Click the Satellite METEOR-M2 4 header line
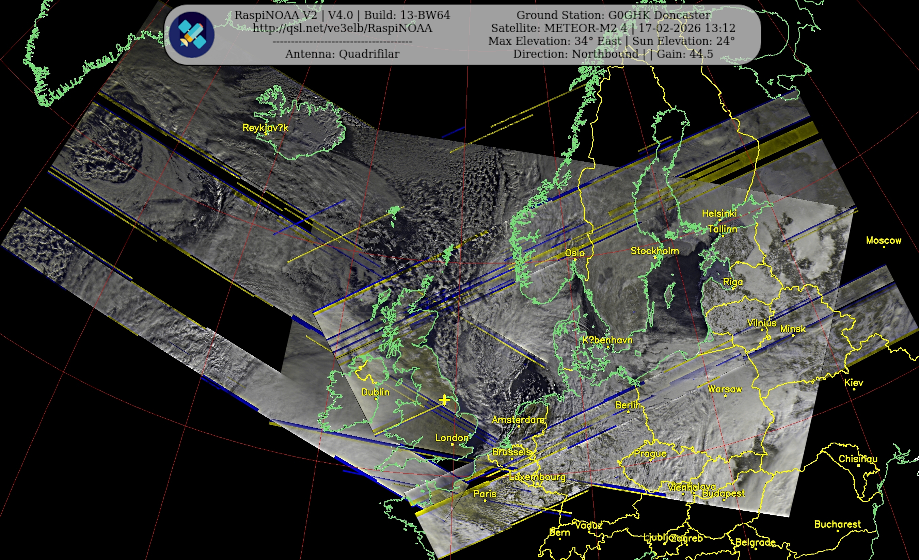This screenshot has width=919, height=560. coord(613,28)
